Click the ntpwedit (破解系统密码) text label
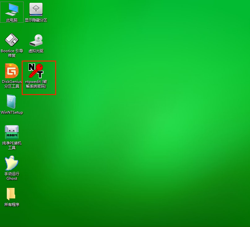Image resolution: width=250 pixels, height=227 pixels. pyautogui.click(x=36, y=84)
